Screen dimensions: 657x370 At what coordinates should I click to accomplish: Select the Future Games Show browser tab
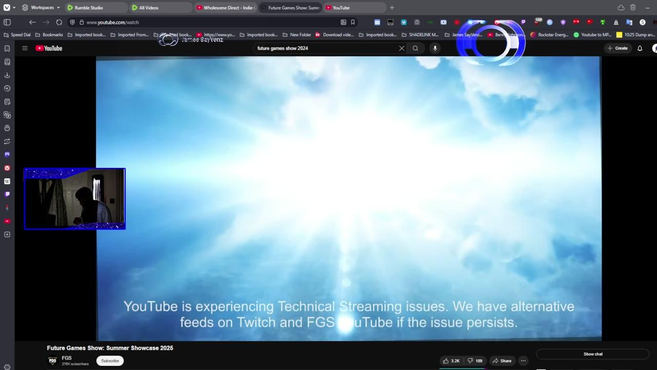(290, 8)
